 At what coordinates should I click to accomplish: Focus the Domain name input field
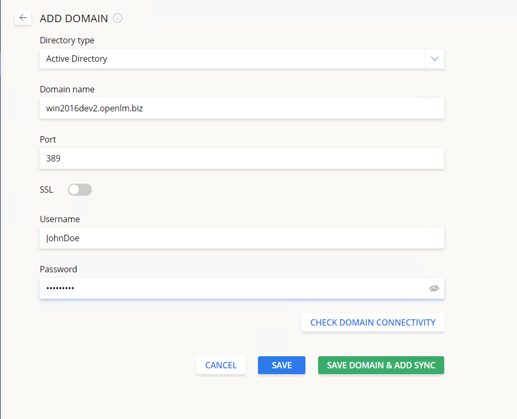(x=242, y=109)
